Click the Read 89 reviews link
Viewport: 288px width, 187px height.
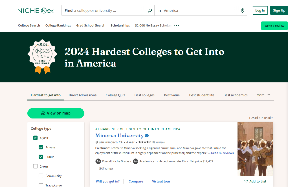(x=222, y=153)
